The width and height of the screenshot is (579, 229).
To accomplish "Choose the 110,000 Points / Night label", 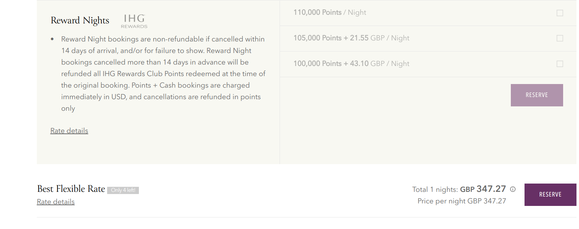I will click(330, 13).
